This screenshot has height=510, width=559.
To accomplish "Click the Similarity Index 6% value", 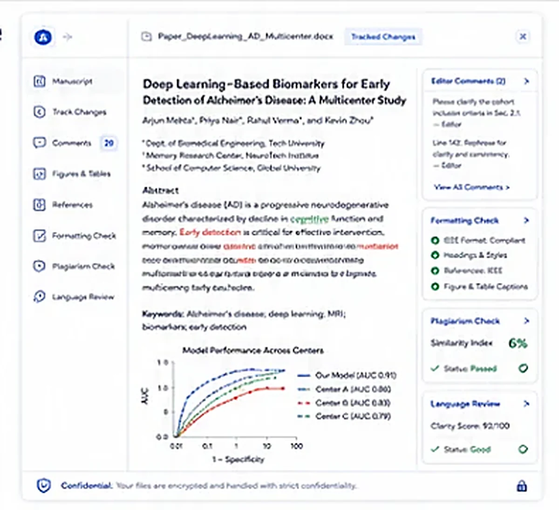I will point(518,343).
